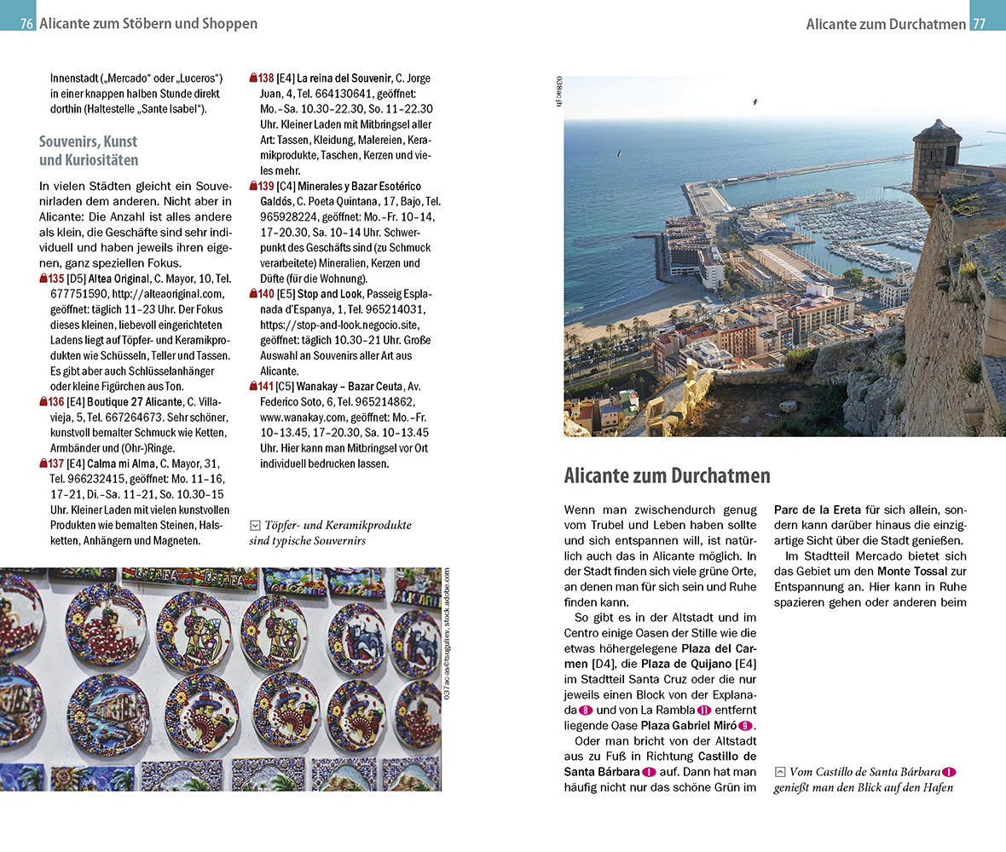The height and width of the screenshot is (852, 1006).
Task: Select the bag icon beside 139 Minerales y Bazar Esotérico
Action: point(254,186)
